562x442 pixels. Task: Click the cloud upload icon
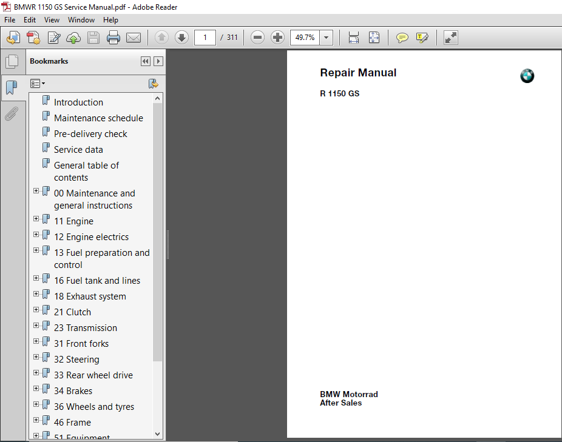pyautogui.click(x=73, y=38)
